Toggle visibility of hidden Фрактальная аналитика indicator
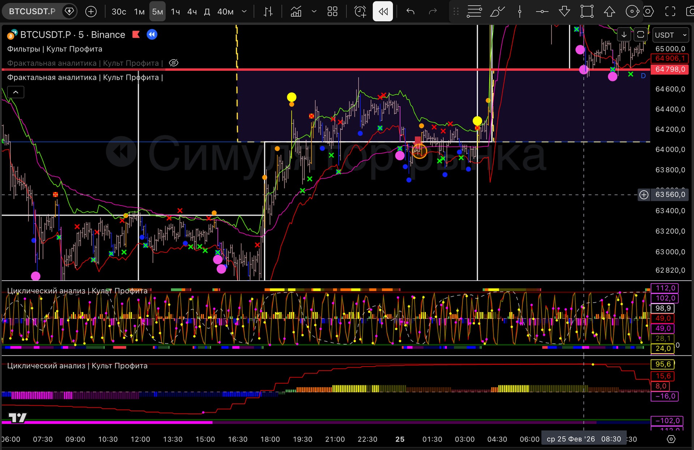694x450 pixels. [174, 63]
